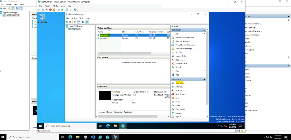291x140 pixels.
Task: Collapse jumpstartdc section in Actions pane
Action: tap(204, 79)
